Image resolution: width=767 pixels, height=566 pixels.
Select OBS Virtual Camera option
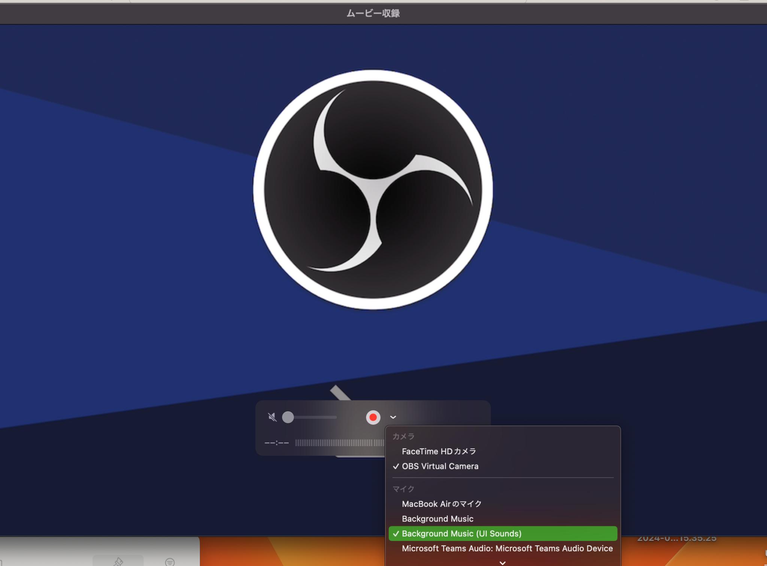[503, 466]
